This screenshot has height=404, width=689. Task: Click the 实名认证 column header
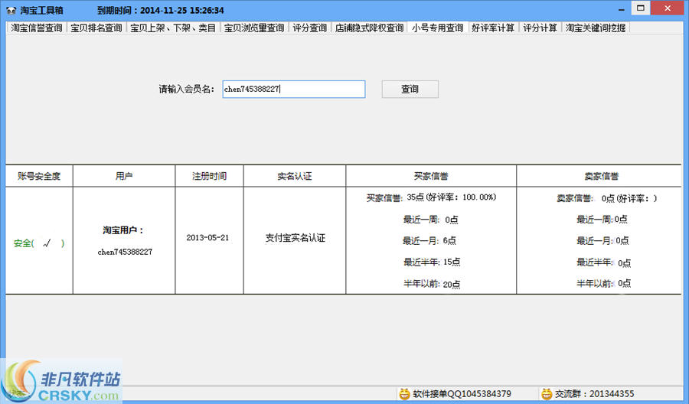coord(295,176)
